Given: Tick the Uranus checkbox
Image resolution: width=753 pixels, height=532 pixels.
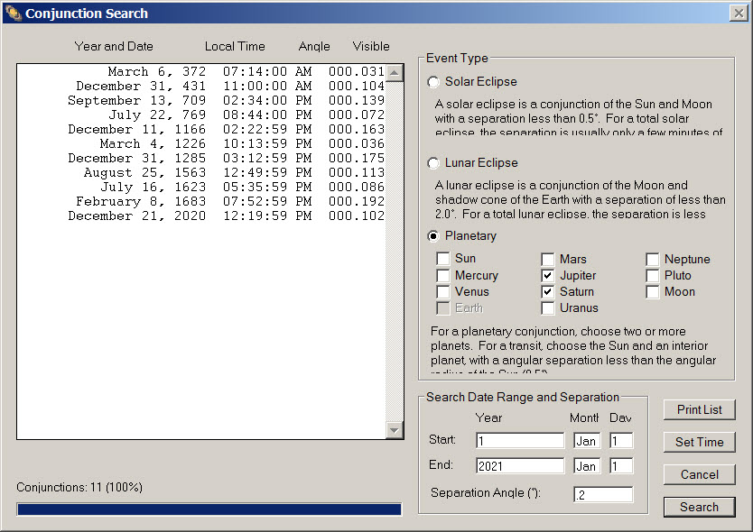Looking at the screenshot, I should [x=547, y=308].
